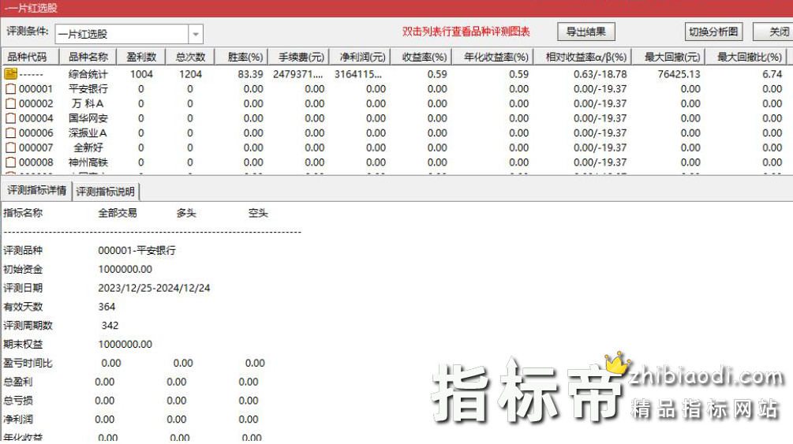The image size is (793, 444).
Task: Click the 1004 profit count cell
Action: coord(141,74)
